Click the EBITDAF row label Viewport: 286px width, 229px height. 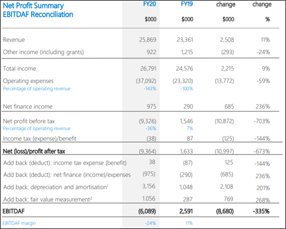pos(14,211)
